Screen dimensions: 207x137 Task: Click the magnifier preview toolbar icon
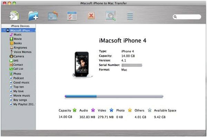111,16
